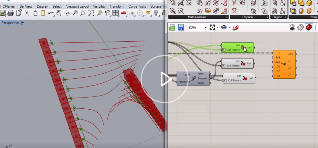Switch to the Viewport Layout tab

pos(78,6)
